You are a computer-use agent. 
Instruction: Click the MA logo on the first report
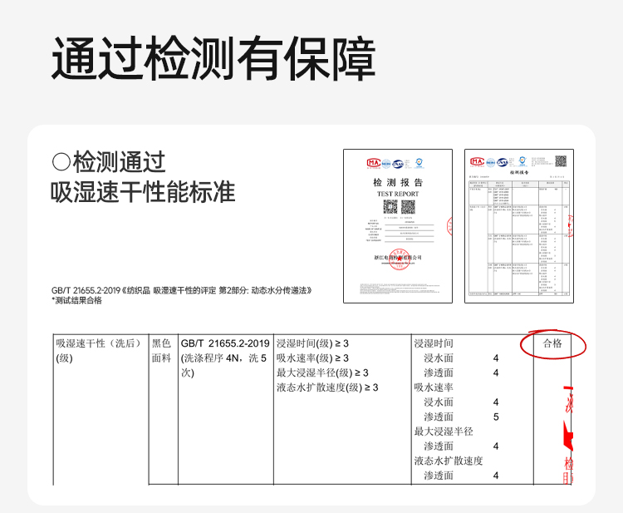(x=373, y=162)
